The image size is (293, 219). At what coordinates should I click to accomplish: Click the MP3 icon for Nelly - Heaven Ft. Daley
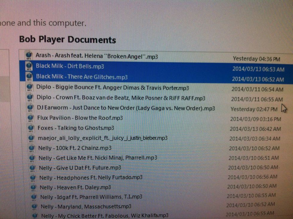point(32,187)
